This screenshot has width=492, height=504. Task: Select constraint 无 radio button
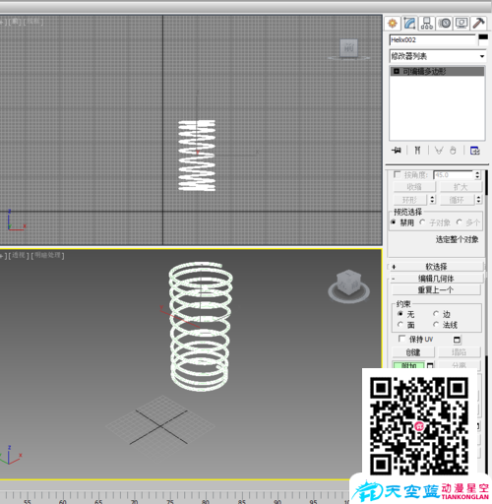(400, 314)
